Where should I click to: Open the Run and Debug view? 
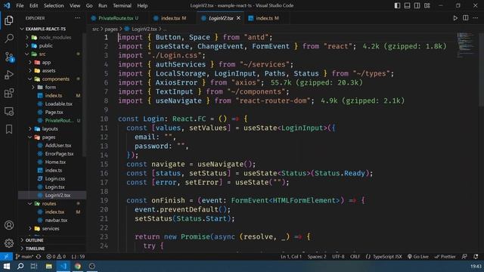(x=9, y=75)
